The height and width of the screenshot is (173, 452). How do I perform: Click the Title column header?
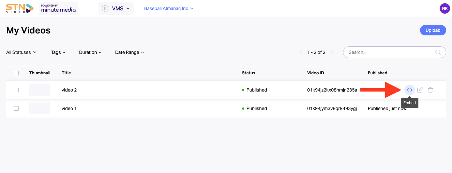click(x=66, y=73)
